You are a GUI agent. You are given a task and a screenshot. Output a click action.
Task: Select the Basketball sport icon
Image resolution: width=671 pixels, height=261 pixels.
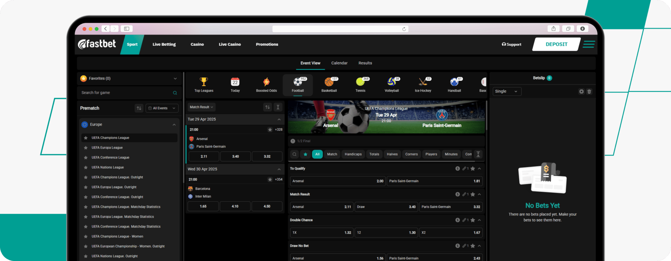[x=329, y=82]
